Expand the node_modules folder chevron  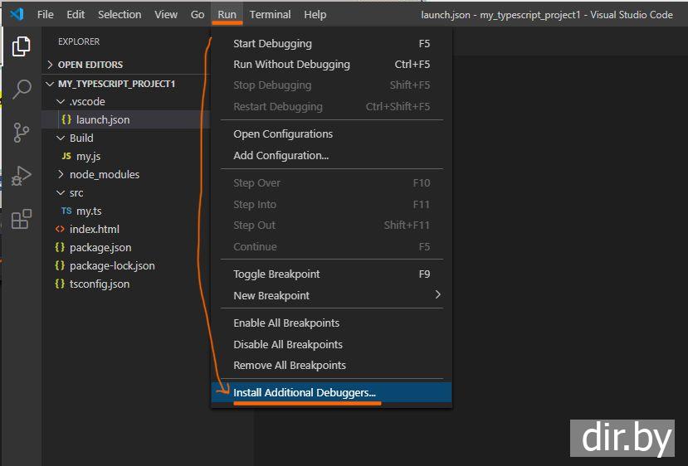(61, 174)
